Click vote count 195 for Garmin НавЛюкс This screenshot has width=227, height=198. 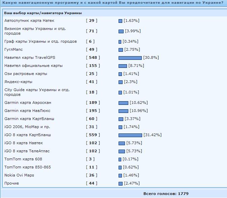coord(93,111)
